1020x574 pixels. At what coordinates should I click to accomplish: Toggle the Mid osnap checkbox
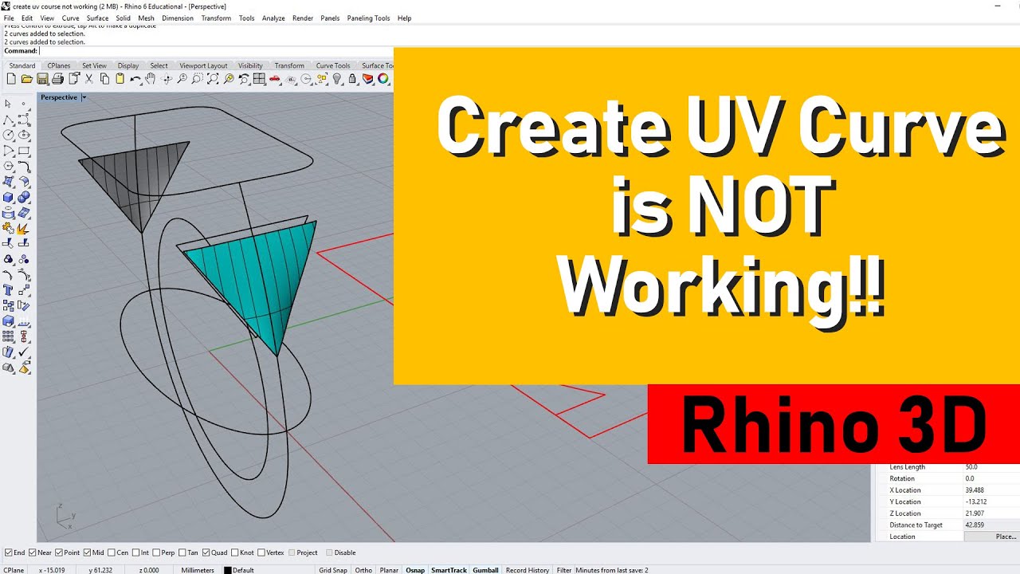[x=87, y=552]
